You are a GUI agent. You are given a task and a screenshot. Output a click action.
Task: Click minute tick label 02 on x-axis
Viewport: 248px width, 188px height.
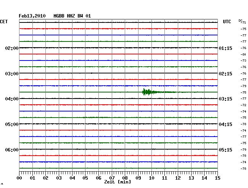45,178
